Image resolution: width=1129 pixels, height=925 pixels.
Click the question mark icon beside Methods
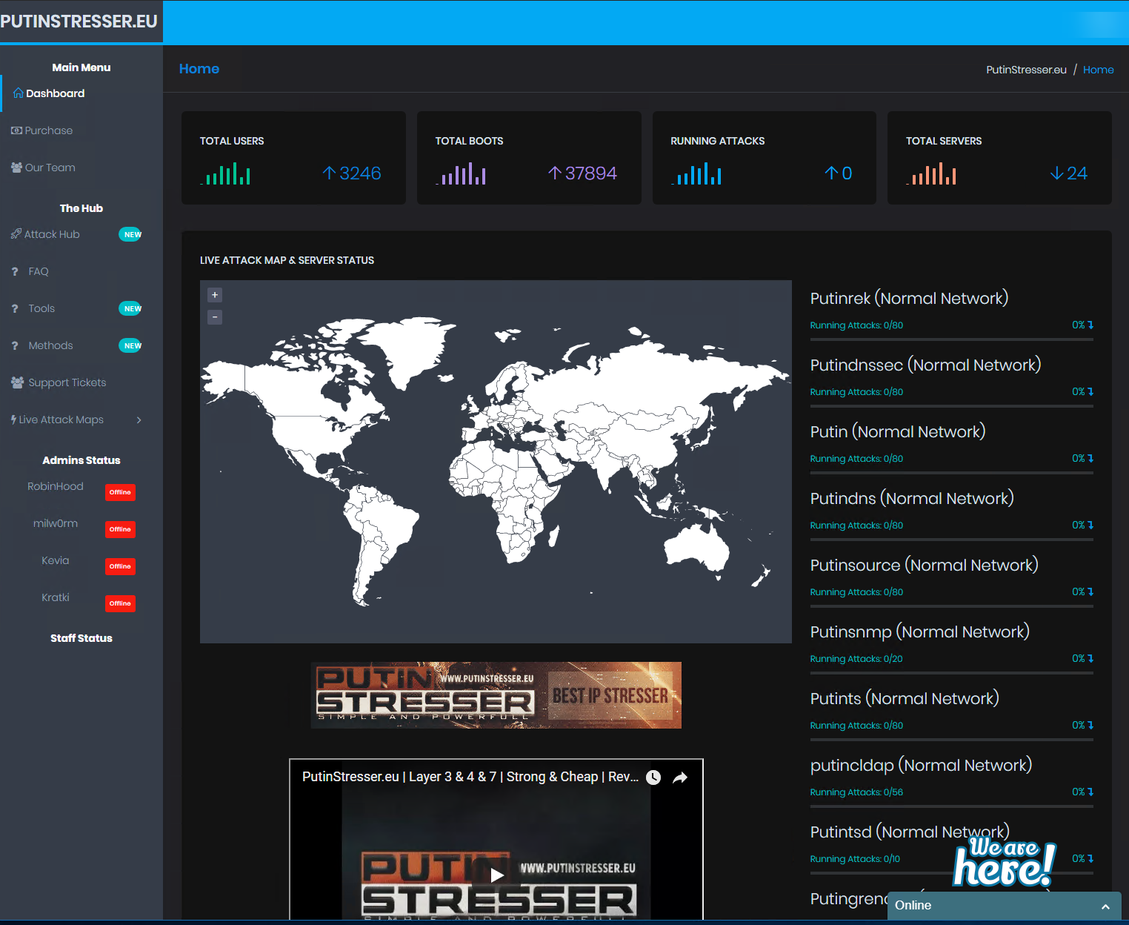coord(15,345)
